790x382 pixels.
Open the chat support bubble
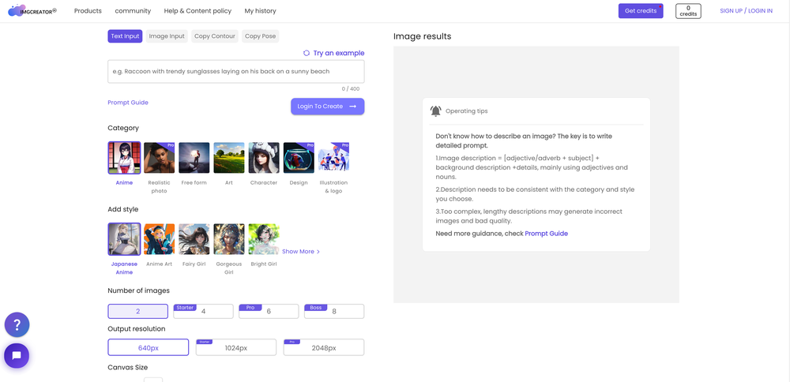coord(17,355)
